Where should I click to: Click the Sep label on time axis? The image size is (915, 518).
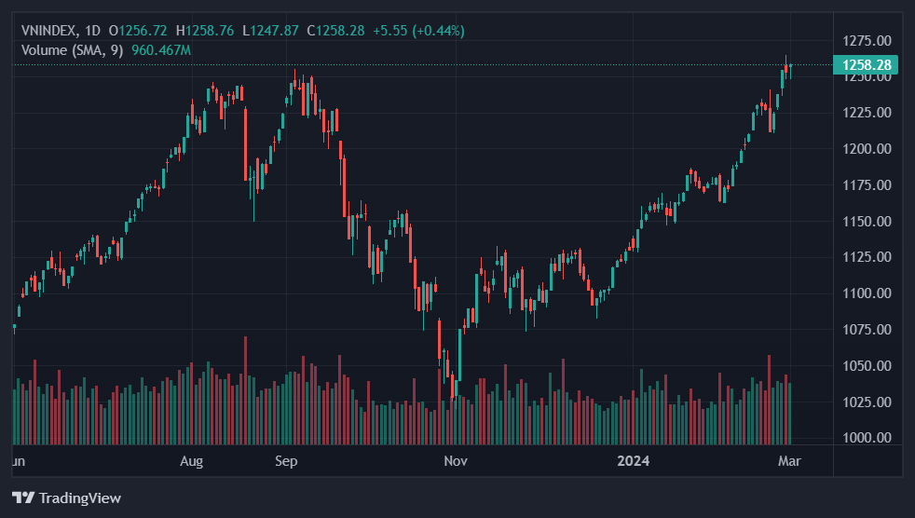[287, 461]
